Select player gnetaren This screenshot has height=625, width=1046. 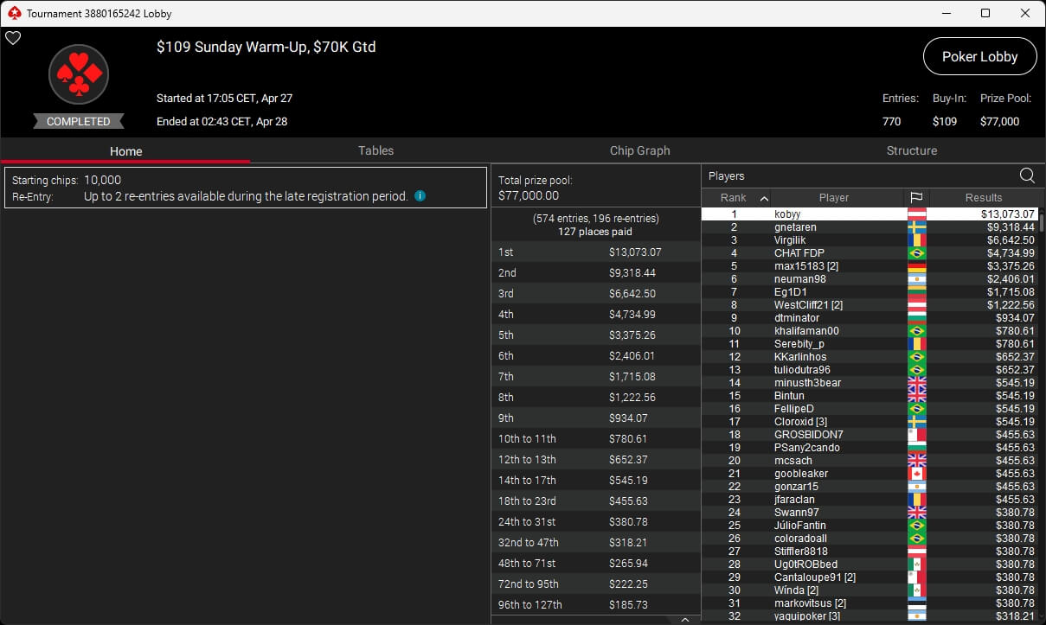(x=870, y=226)
